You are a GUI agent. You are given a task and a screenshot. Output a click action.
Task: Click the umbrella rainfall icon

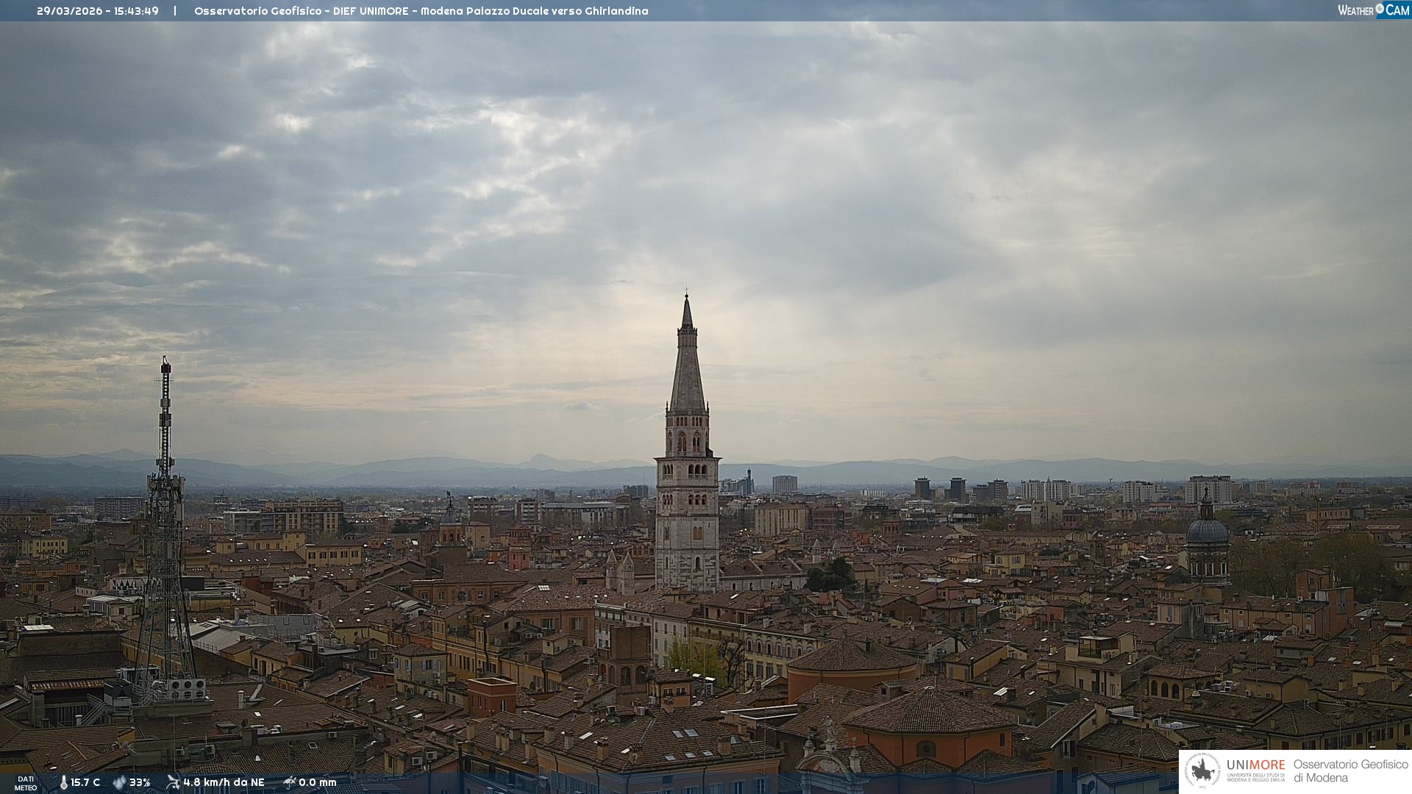coord(290,782)
